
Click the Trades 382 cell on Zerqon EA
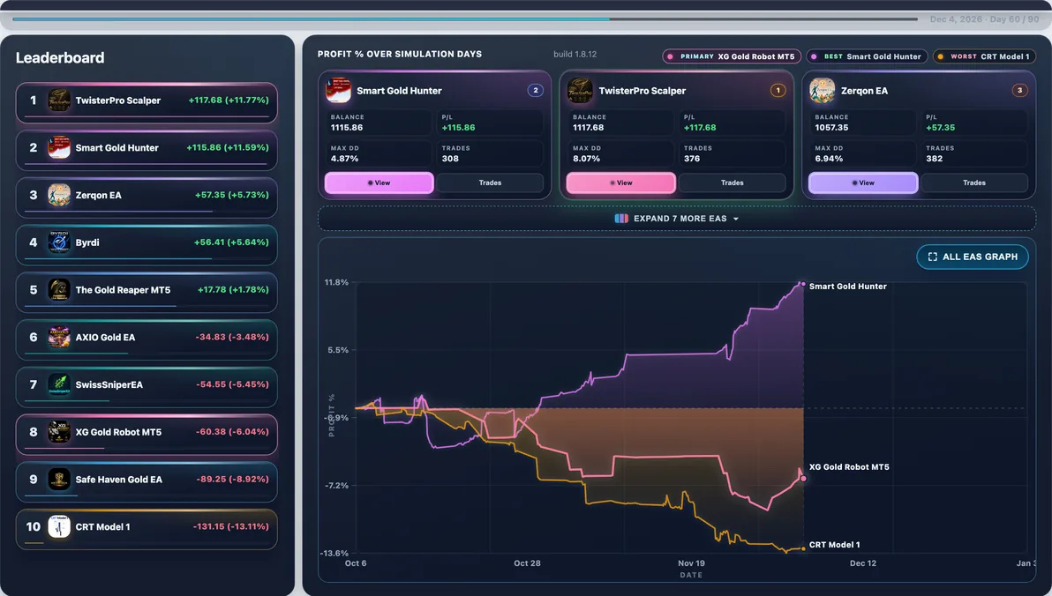coord(973,153)
